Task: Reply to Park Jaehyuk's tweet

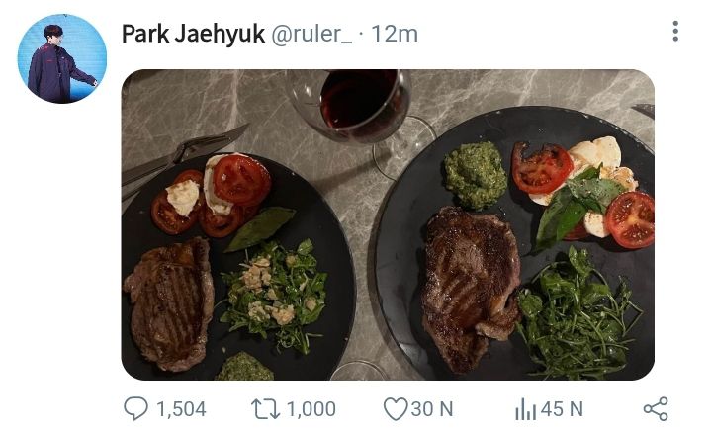Action: tap(134, 408)
